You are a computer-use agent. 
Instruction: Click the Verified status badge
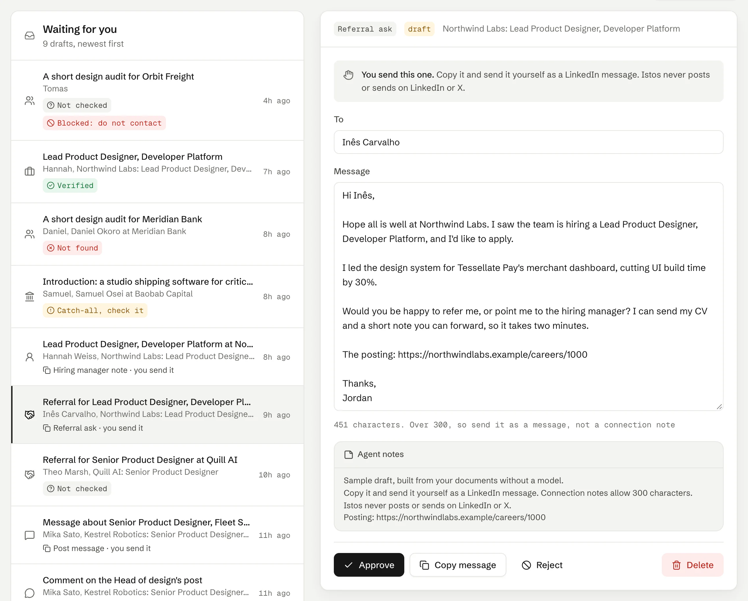tap(70, 185)
